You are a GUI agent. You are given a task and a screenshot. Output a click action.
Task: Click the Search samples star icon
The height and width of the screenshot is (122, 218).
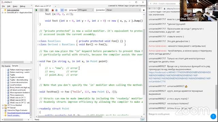5,115
